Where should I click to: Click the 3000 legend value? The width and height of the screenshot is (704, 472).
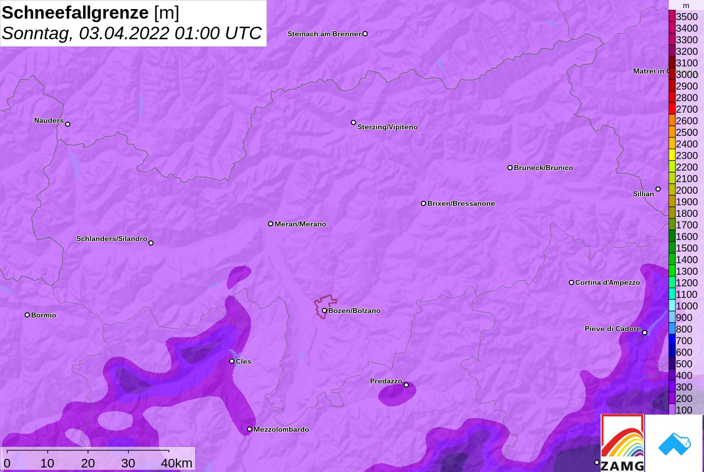click(687, 74)
